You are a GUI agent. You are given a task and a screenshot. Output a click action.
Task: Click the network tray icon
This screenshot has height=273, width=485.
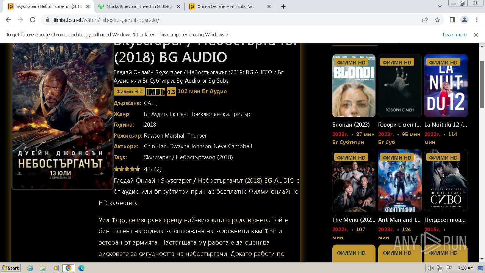440,268
